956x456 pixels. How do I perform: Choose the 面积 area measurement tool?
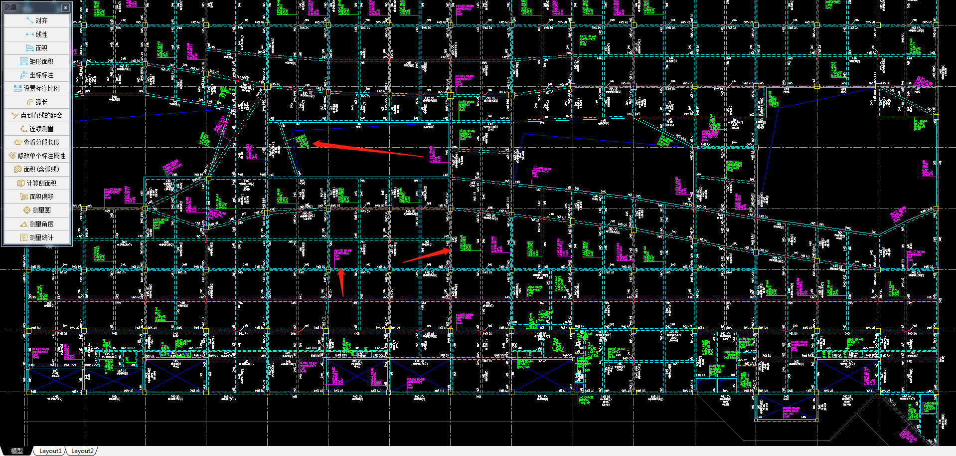pyautogui.click(x=37, y=48)
